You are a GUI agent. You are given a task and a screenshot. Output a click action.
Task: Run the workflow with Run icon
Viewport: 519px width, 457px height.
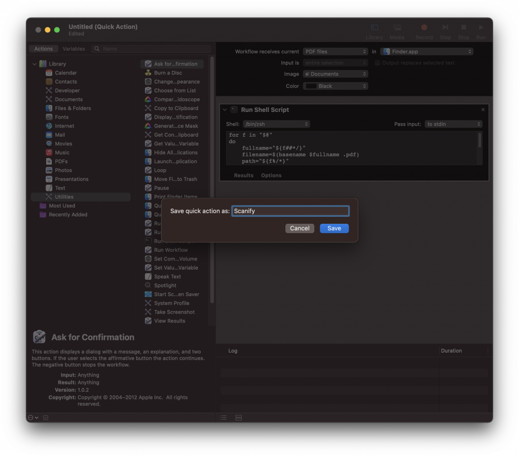point(481,28)
